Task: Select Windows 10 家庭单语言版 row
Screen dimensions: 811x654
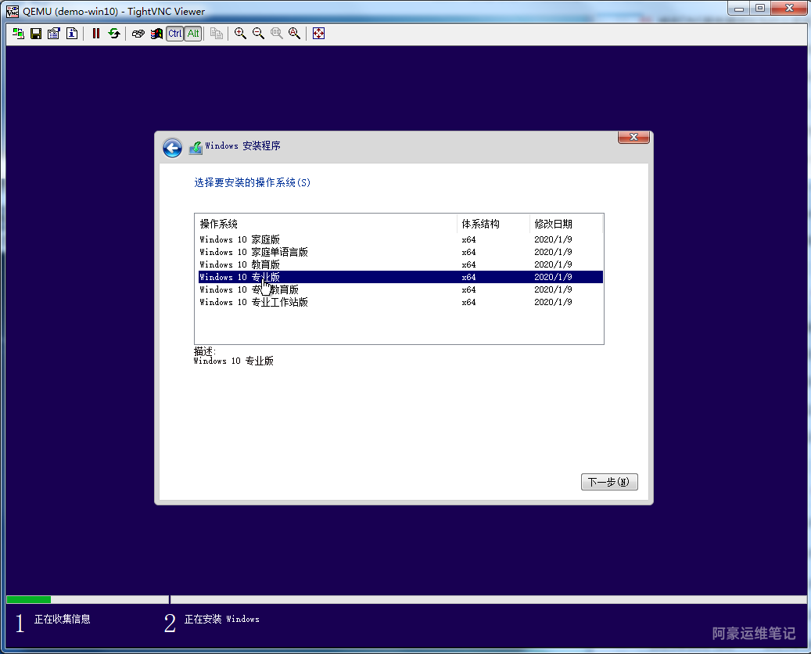Action: point(401,252)
